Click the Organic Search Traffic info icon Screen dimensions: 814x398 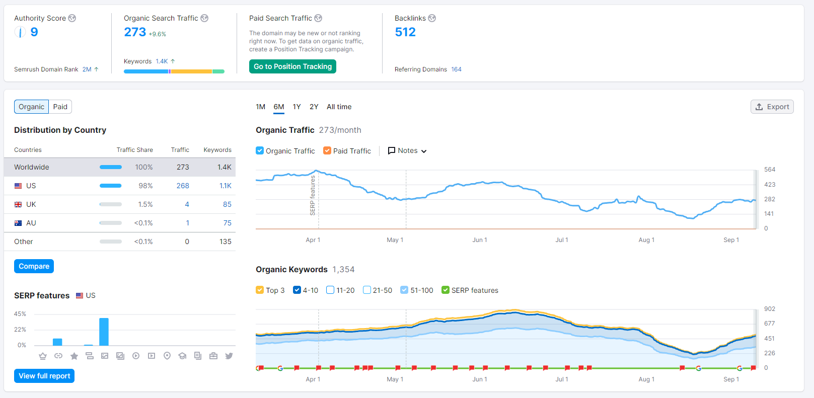(204, 18)
